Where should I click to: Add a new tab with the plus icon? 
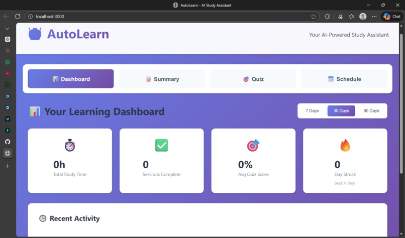tap(8, 166)
